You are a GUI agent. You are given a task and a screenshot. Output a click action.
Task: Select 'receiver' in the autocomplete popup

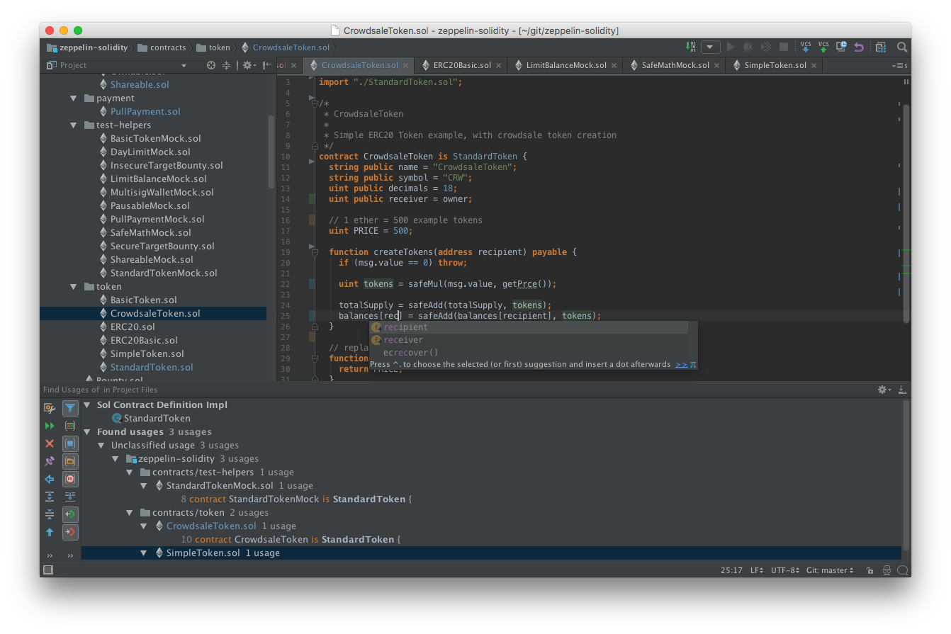coord(529,340)
